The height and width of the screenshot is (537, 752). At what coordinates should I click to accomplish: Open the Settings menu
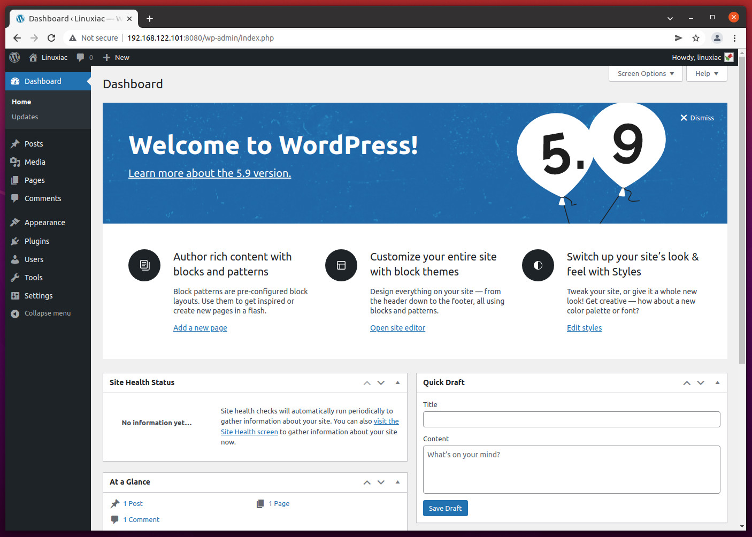tap(48, 296)
